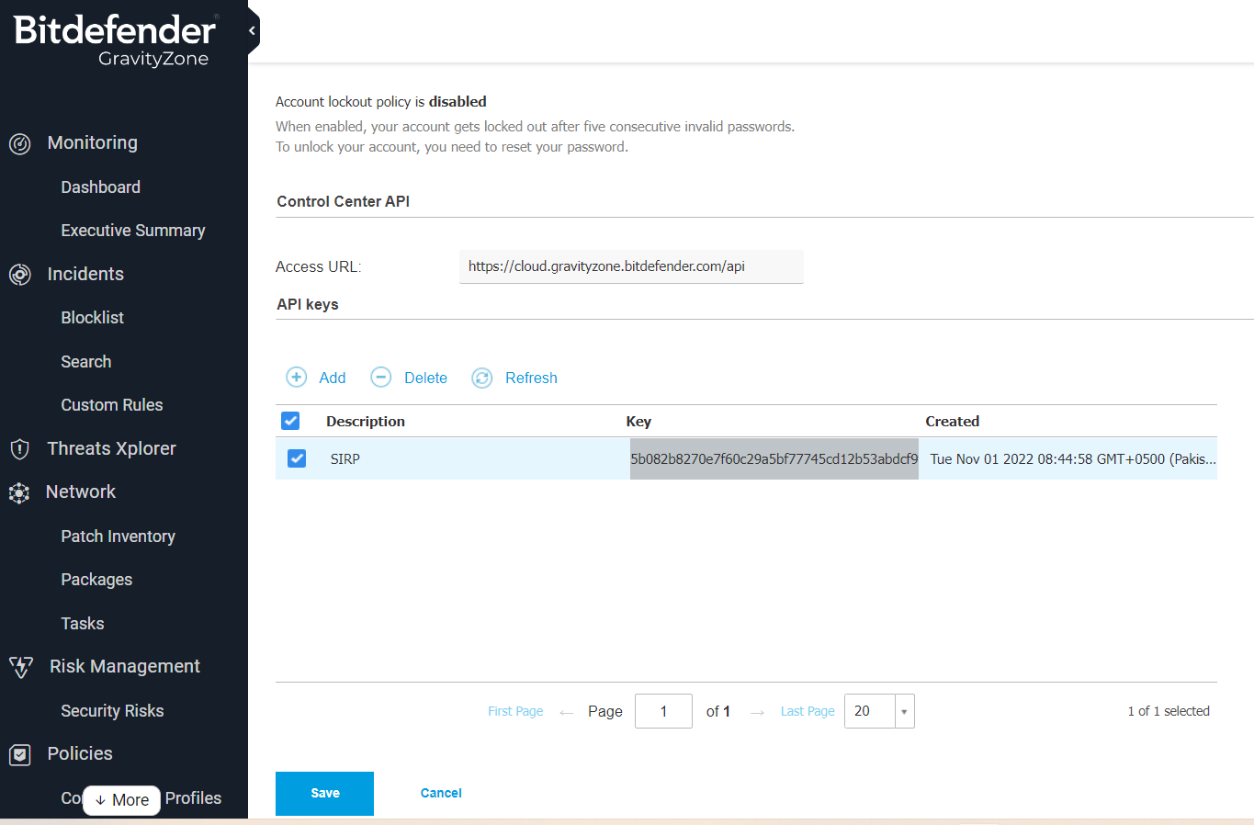Click the Network nodes icon
1254x825 pixels.
coord(19,492)
